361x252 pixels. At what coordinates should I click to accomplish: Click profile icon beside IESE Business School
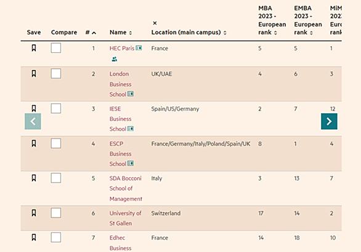(x=131, y=128)
